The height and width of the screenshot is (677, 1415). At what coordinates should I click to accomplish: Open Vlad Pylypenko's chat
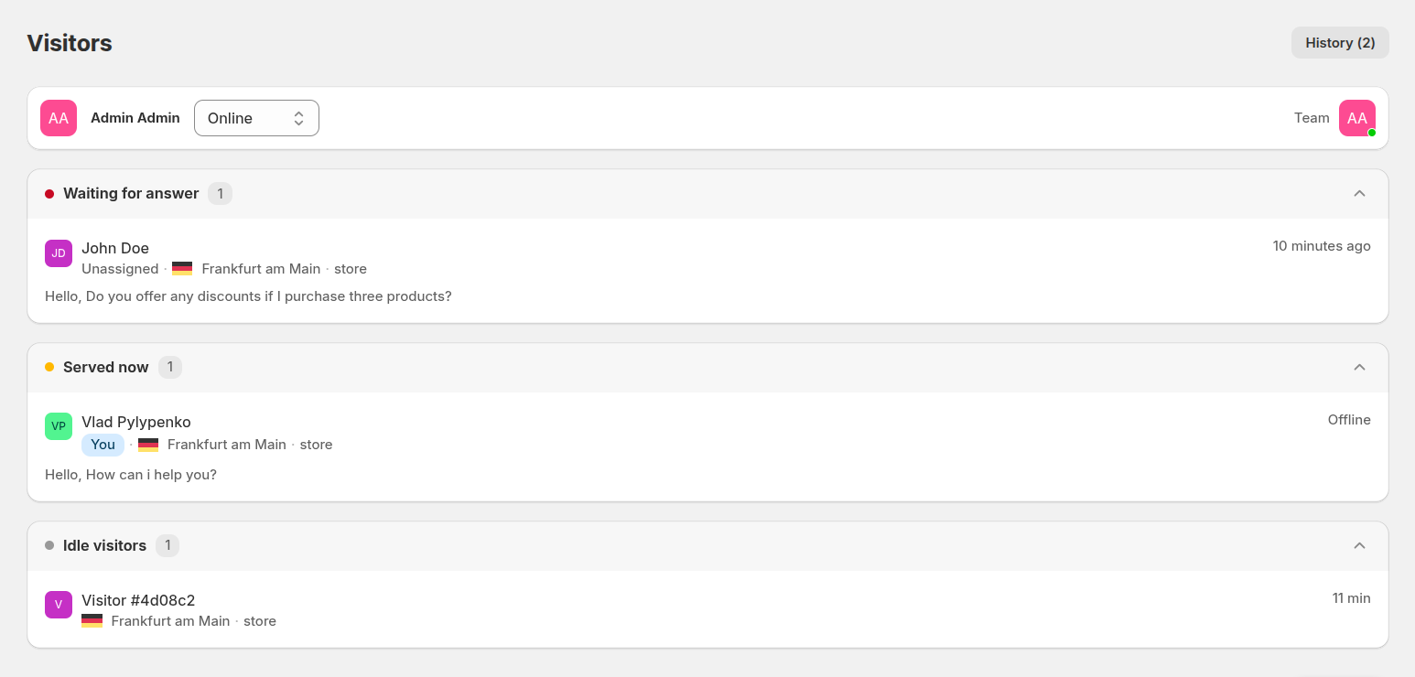click(x=136, y=422)
